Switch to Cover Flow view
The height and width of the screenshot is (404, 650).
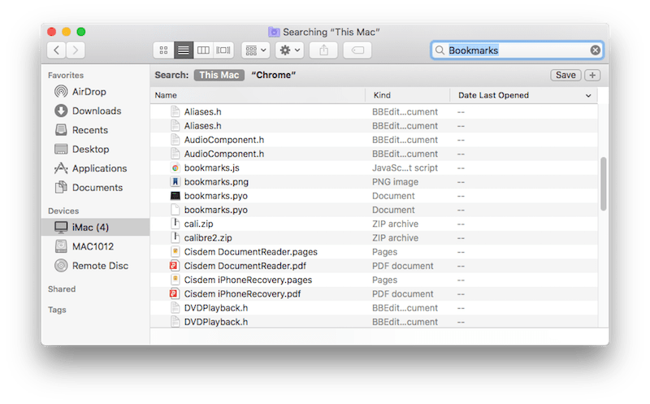point(223,50)
